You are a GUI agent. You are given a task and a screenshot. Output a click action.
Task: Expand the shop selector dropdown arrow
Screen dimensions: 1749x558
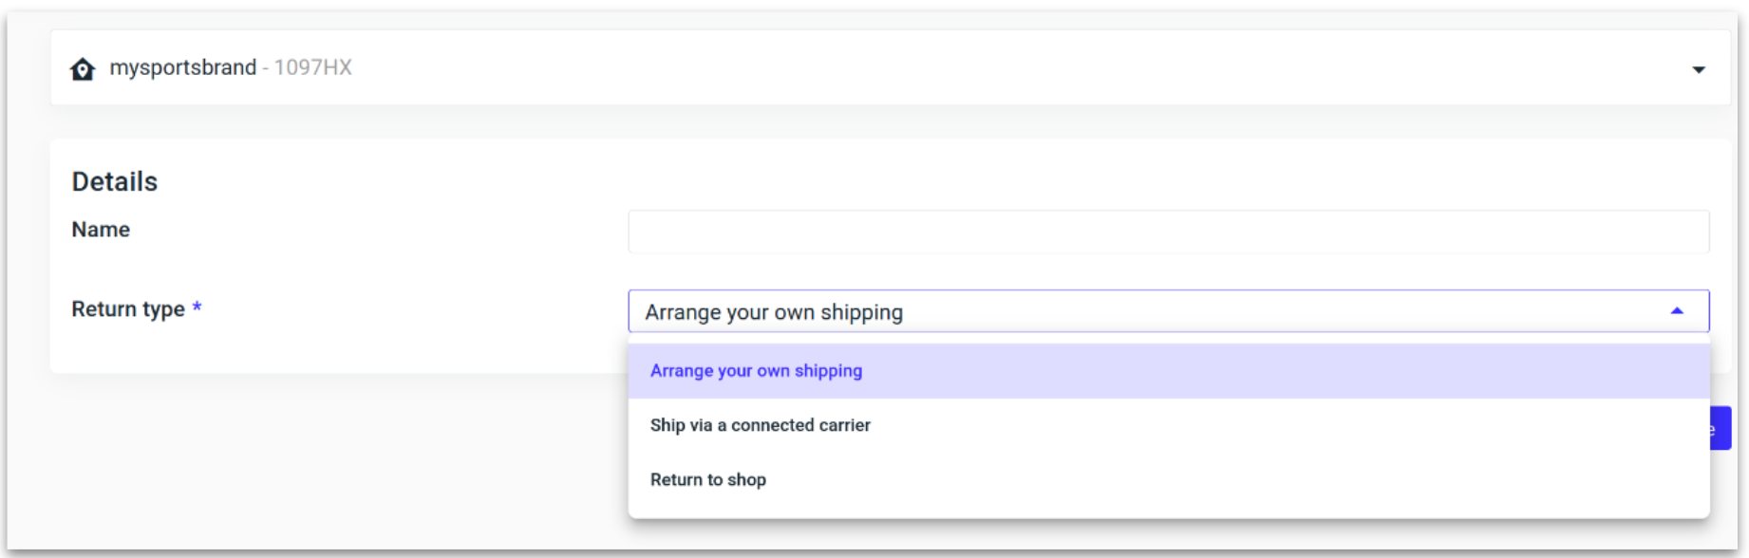click(1698, 69)
